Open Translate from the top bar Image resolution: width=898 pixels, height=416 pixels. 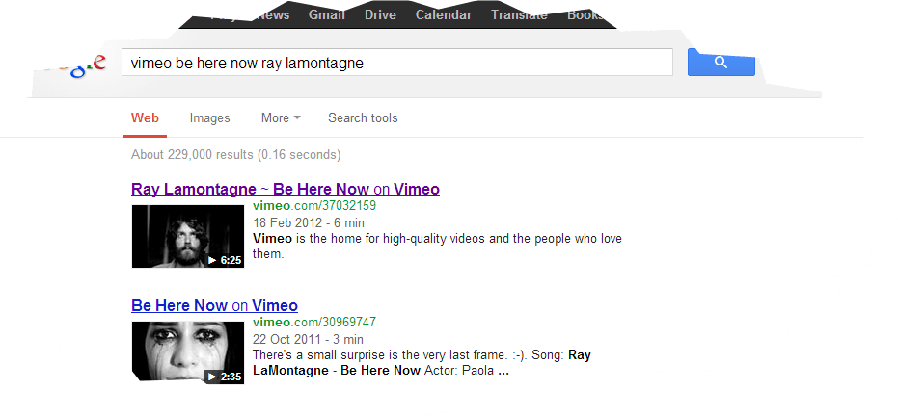click(x=519, y=15)
